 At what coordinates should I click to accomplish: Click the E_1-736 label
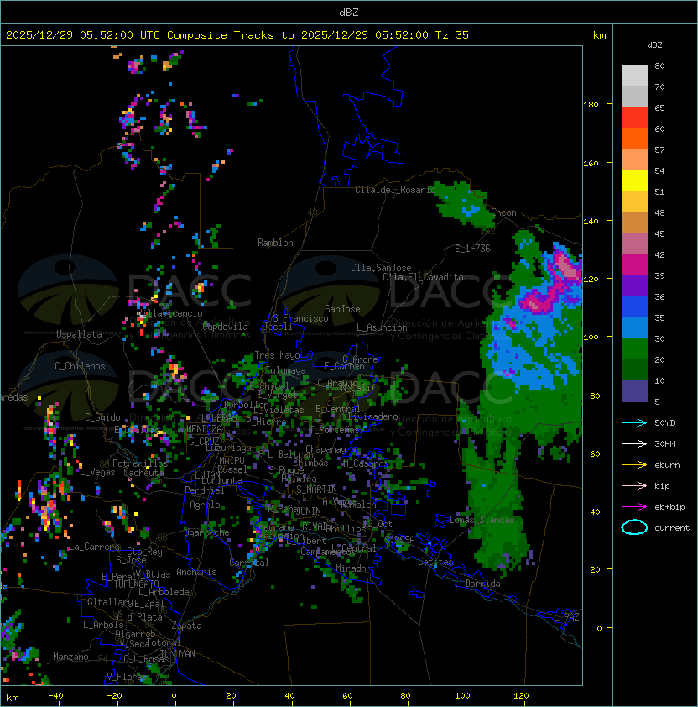472,249
